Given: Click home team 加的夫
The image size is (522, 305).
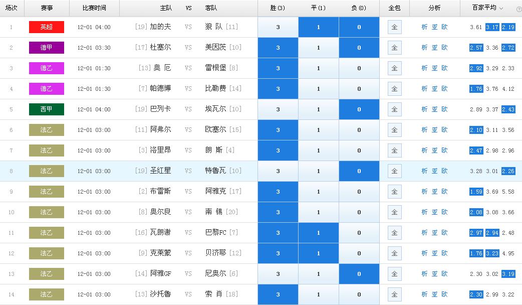Looking at the screenshot, I should point(160,27).
